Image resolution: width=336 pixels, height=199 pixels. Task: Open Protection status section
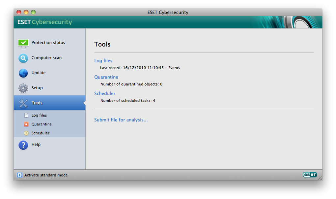click(48, 43)
